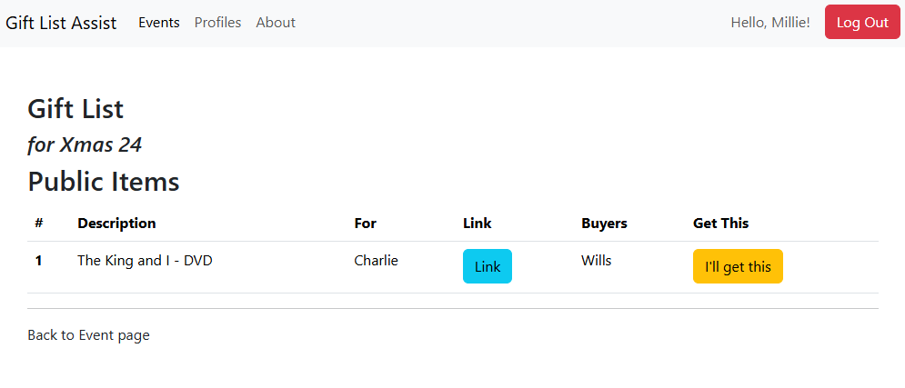
Task: Click the recipient name Charlie
Action: tap(376, 261)
